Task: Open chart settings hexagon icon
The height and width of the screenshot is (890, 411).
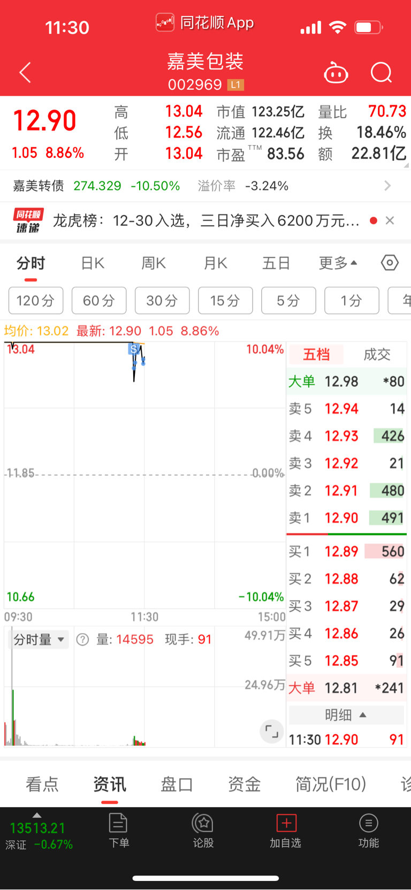Action: 390,263
